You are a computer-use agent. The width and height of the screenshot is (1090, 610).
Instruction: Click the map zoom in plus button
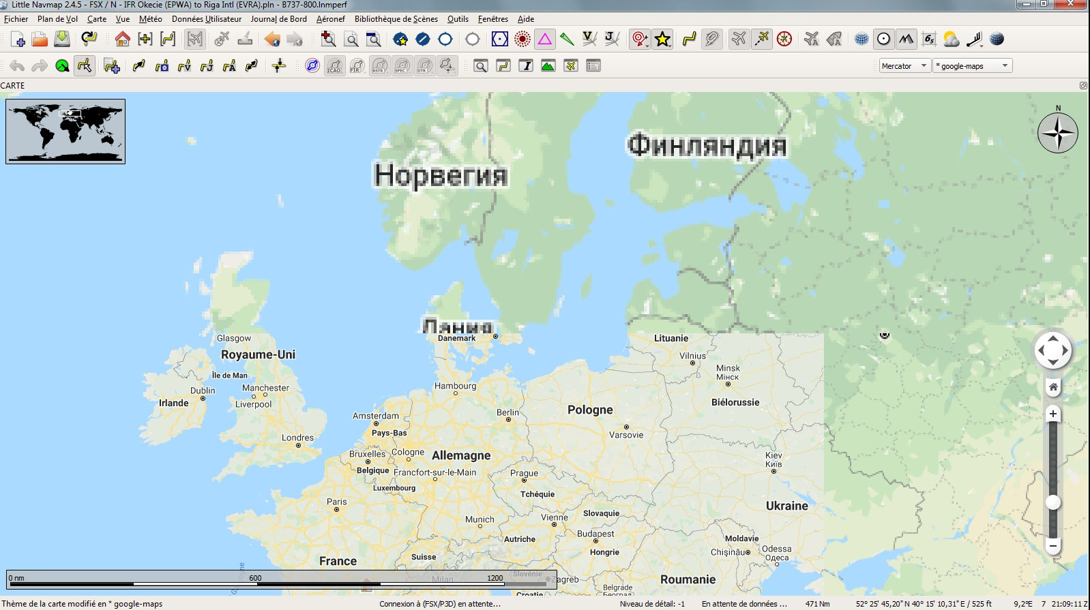tap(1053, 414)
